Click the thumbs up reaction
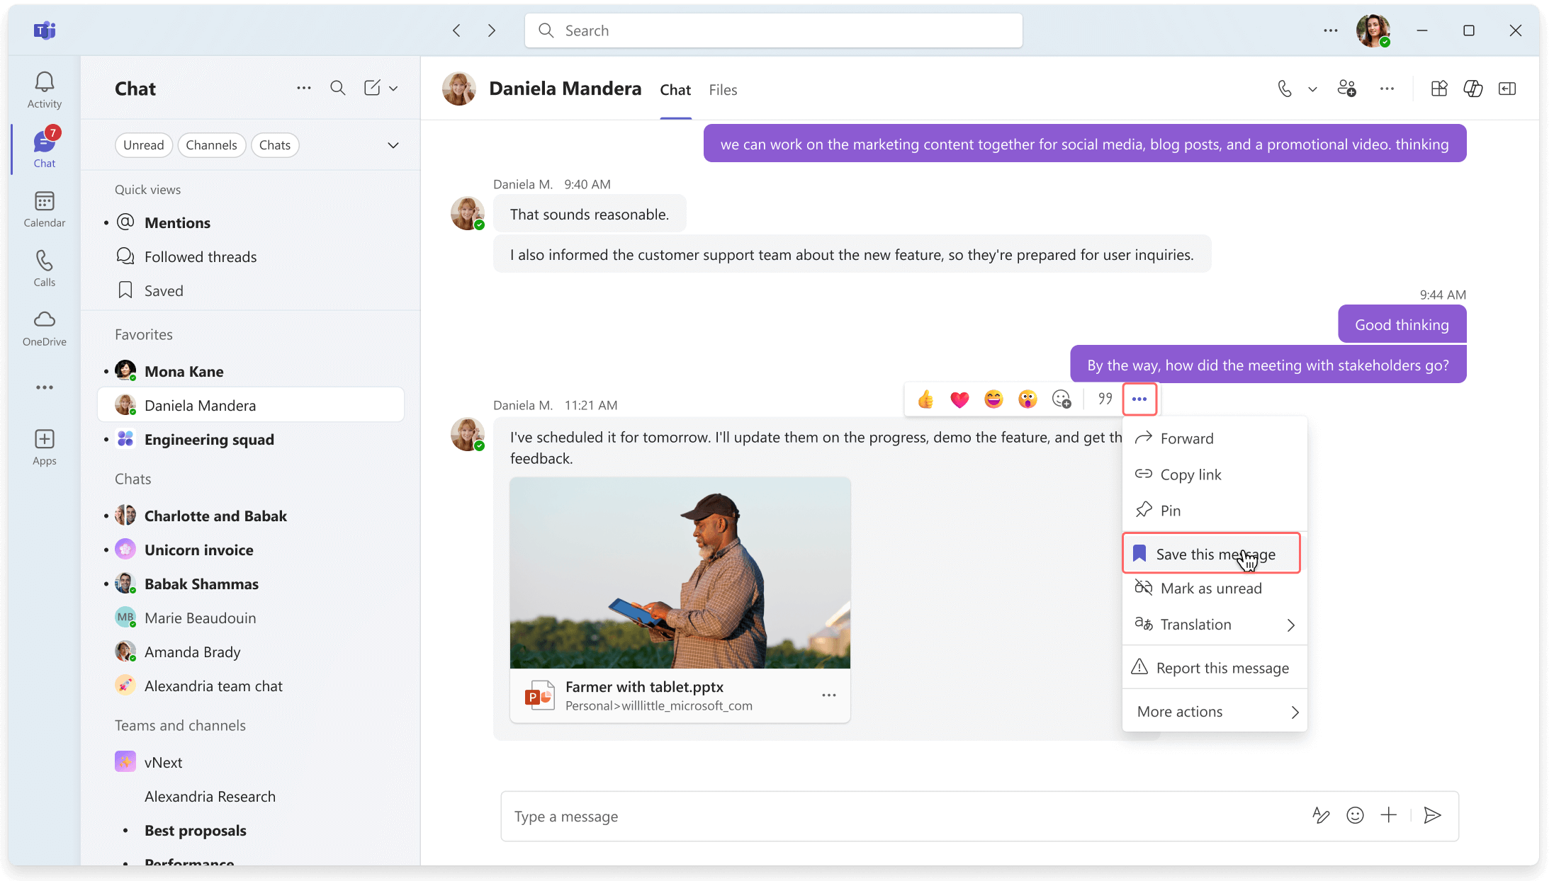Screen dimensions: 1554x881 (925, 399)
